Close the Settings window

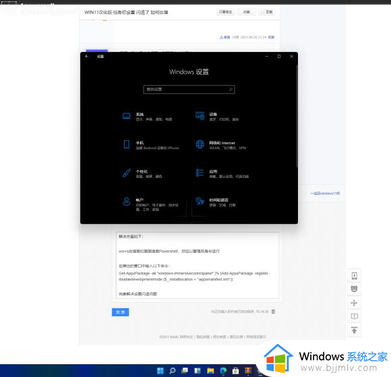[x=291, y=57]
